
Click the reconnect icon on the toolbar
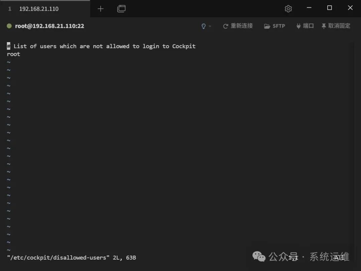click(226, 26)
